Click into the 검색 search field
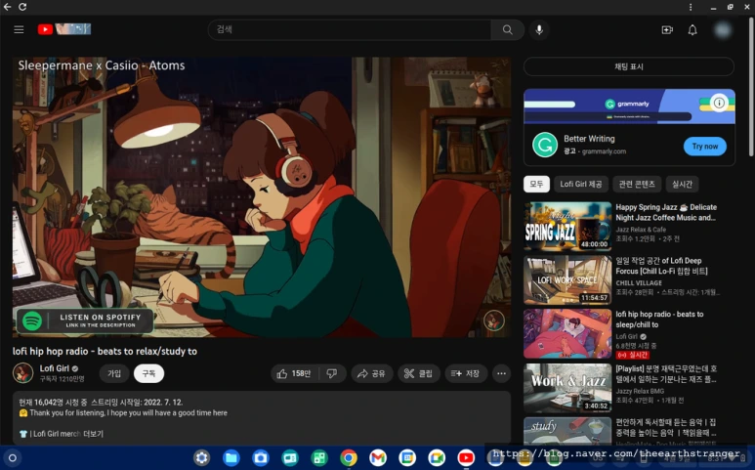Screen dimensions: 755x470 click(x=350, y=30)
